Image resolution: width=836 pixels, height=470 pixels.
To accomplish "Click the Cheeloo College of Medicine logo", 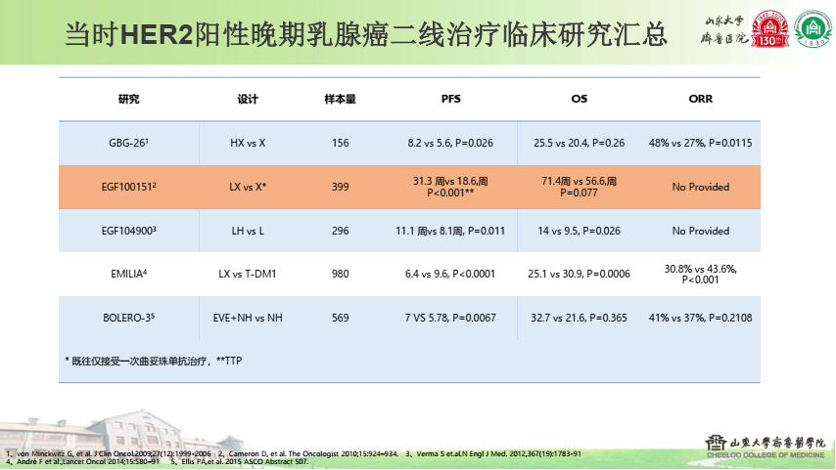I will pos(766,448).
